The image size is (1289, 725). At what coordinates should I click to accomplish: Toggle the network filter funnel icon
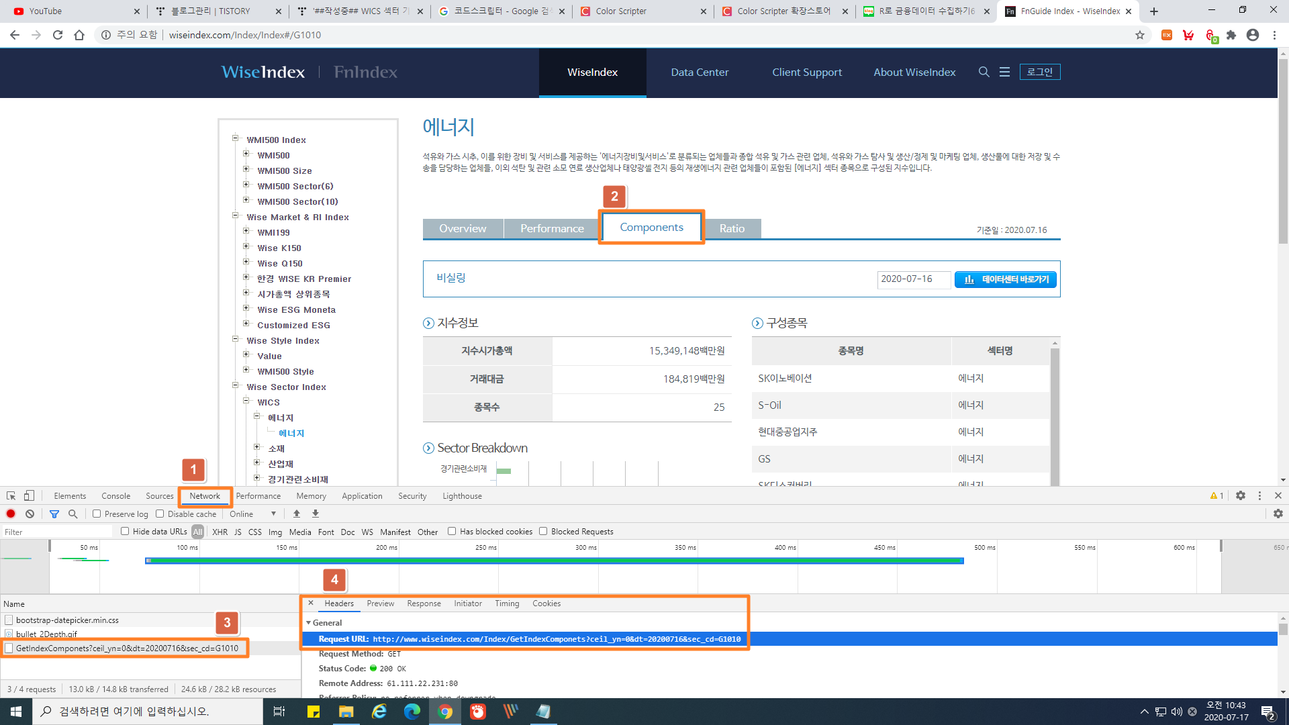54,514
